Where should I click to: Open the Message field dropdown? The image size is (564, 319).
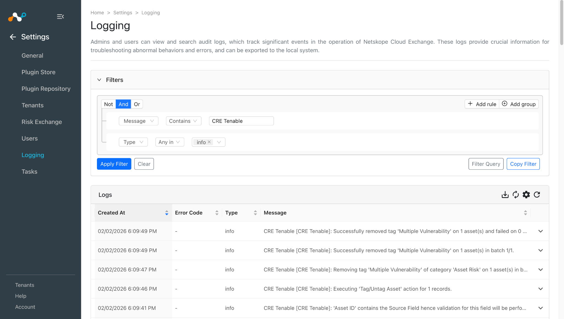tap(139, 121)
